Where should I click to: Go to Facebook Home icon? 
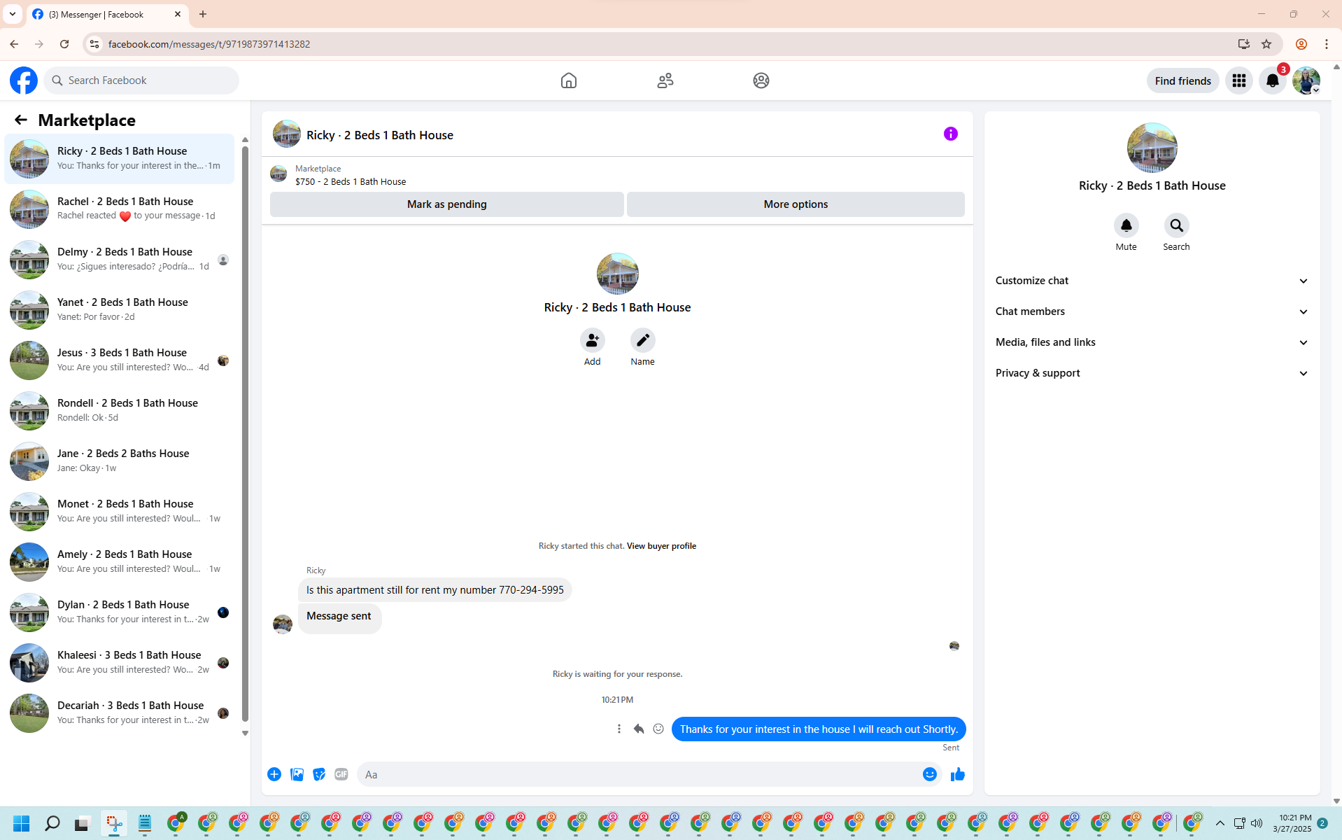pyautogui.click(x=569, y=80)
